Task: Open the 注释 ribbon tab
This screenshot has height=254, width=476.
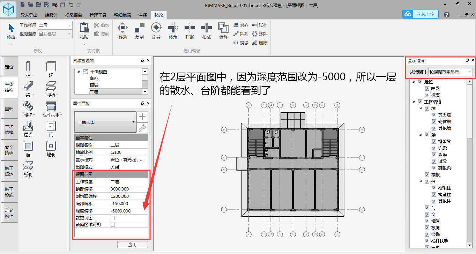Action: click(143, 15)
